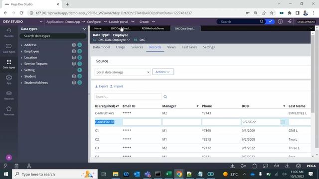Switch to the Data model tab
Image resolution: width=319 pixels, height=179 pixels.
(101, 47)
